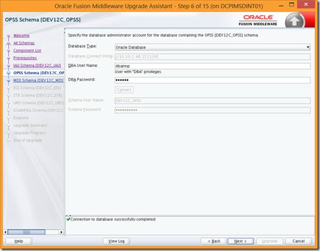Open the Welcome step link
Screen dimensions: 320x251
(x=21, y=35)
